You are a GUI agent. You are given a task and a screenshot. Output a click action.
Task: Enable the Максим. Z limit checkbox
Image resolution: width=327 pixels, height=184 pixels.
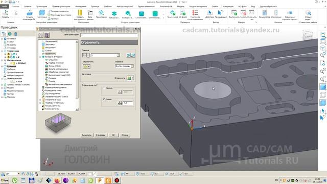pyautogui.click(x=104, y=88)
